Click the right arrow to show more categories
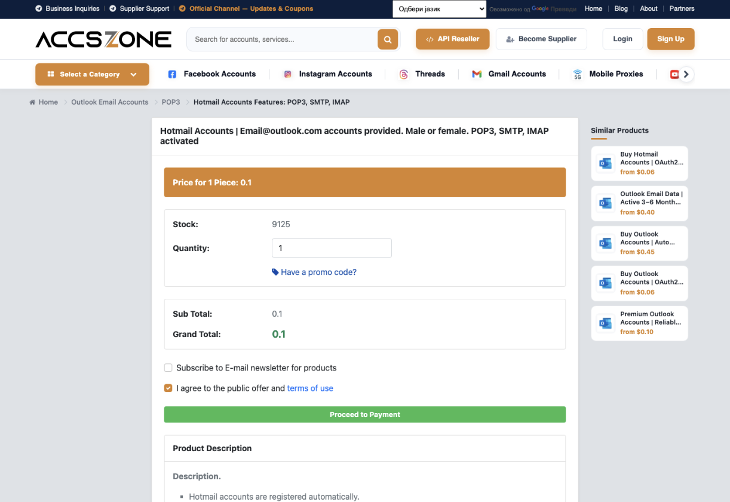This screenshot has width=730, height=502. 686,74
